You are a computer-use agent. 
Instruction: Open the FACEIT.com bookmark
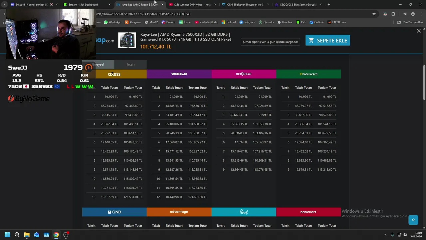(x=336, y=22)
